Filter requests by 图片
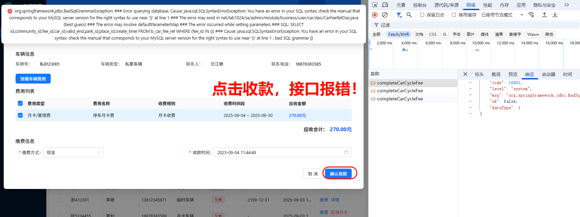This screenshot has height=217, width=580. click(x=470, y=34)
